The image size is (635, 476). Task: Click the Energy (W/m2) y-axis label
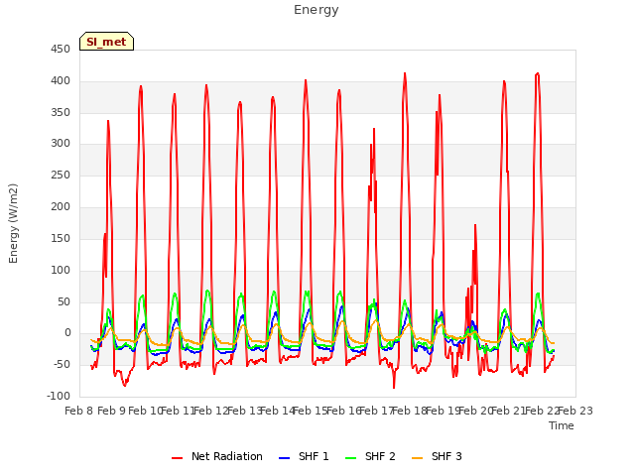(x=13, y=223)
